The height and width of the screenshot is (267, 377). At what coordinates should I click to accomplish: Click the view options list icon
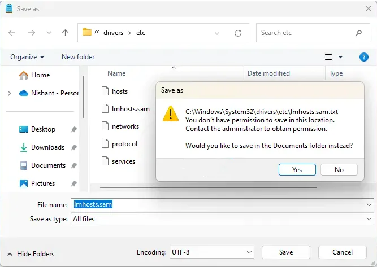pyautogui.click(x=328, y=57)
